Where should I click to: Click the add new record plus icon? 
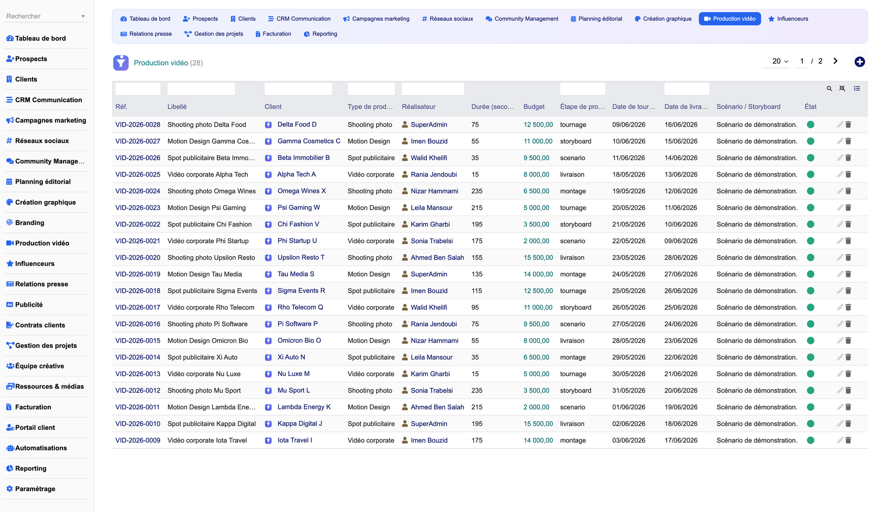859,62
